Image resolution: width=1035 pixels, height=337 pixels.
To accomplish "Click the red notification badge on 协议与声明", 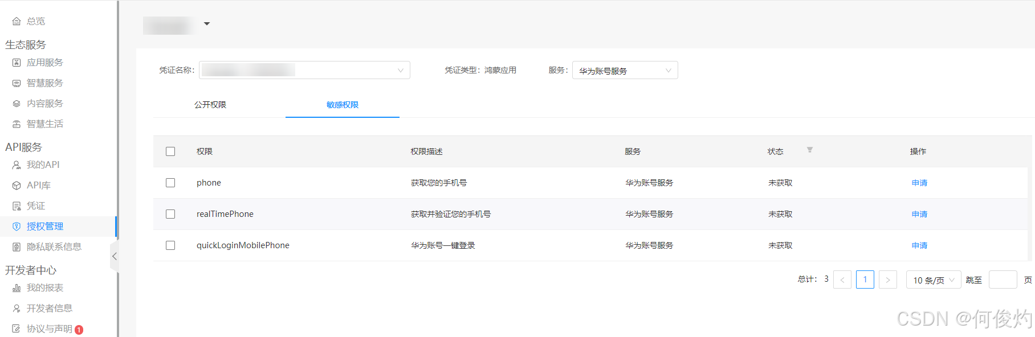I will tap(79, 330).
